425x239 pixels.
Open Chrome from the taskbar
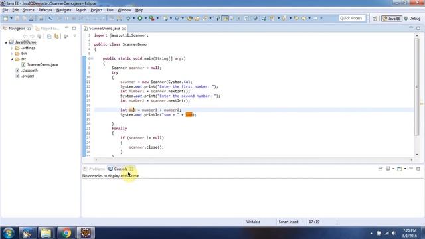pos(66,233)
